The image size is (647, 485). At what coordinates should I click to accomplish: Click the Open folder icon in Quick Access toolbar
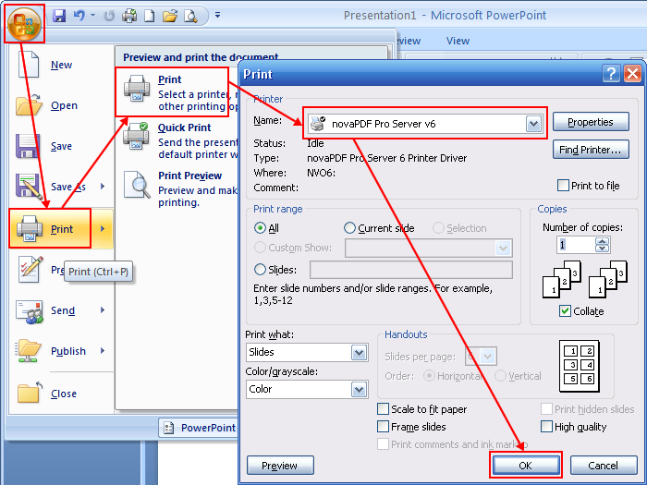pyautogui.click(x=169, y=16)
